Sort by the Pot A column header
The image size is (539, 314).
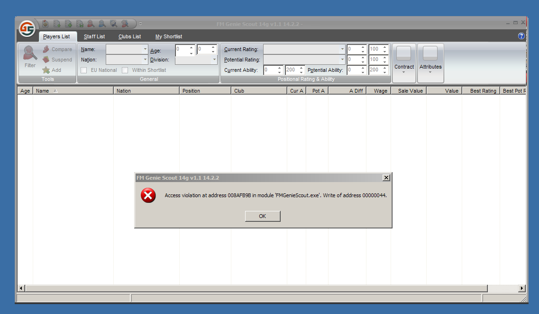[317, 91]
